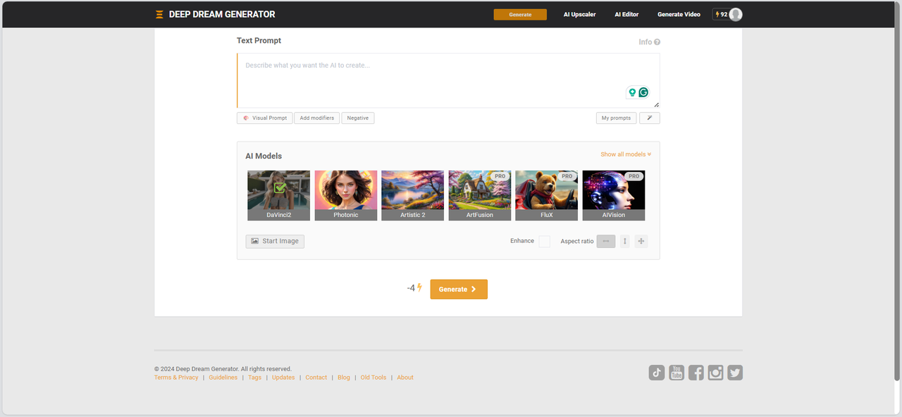
Task: Open the Old Tools footer link
Action: tap(373, 378)
